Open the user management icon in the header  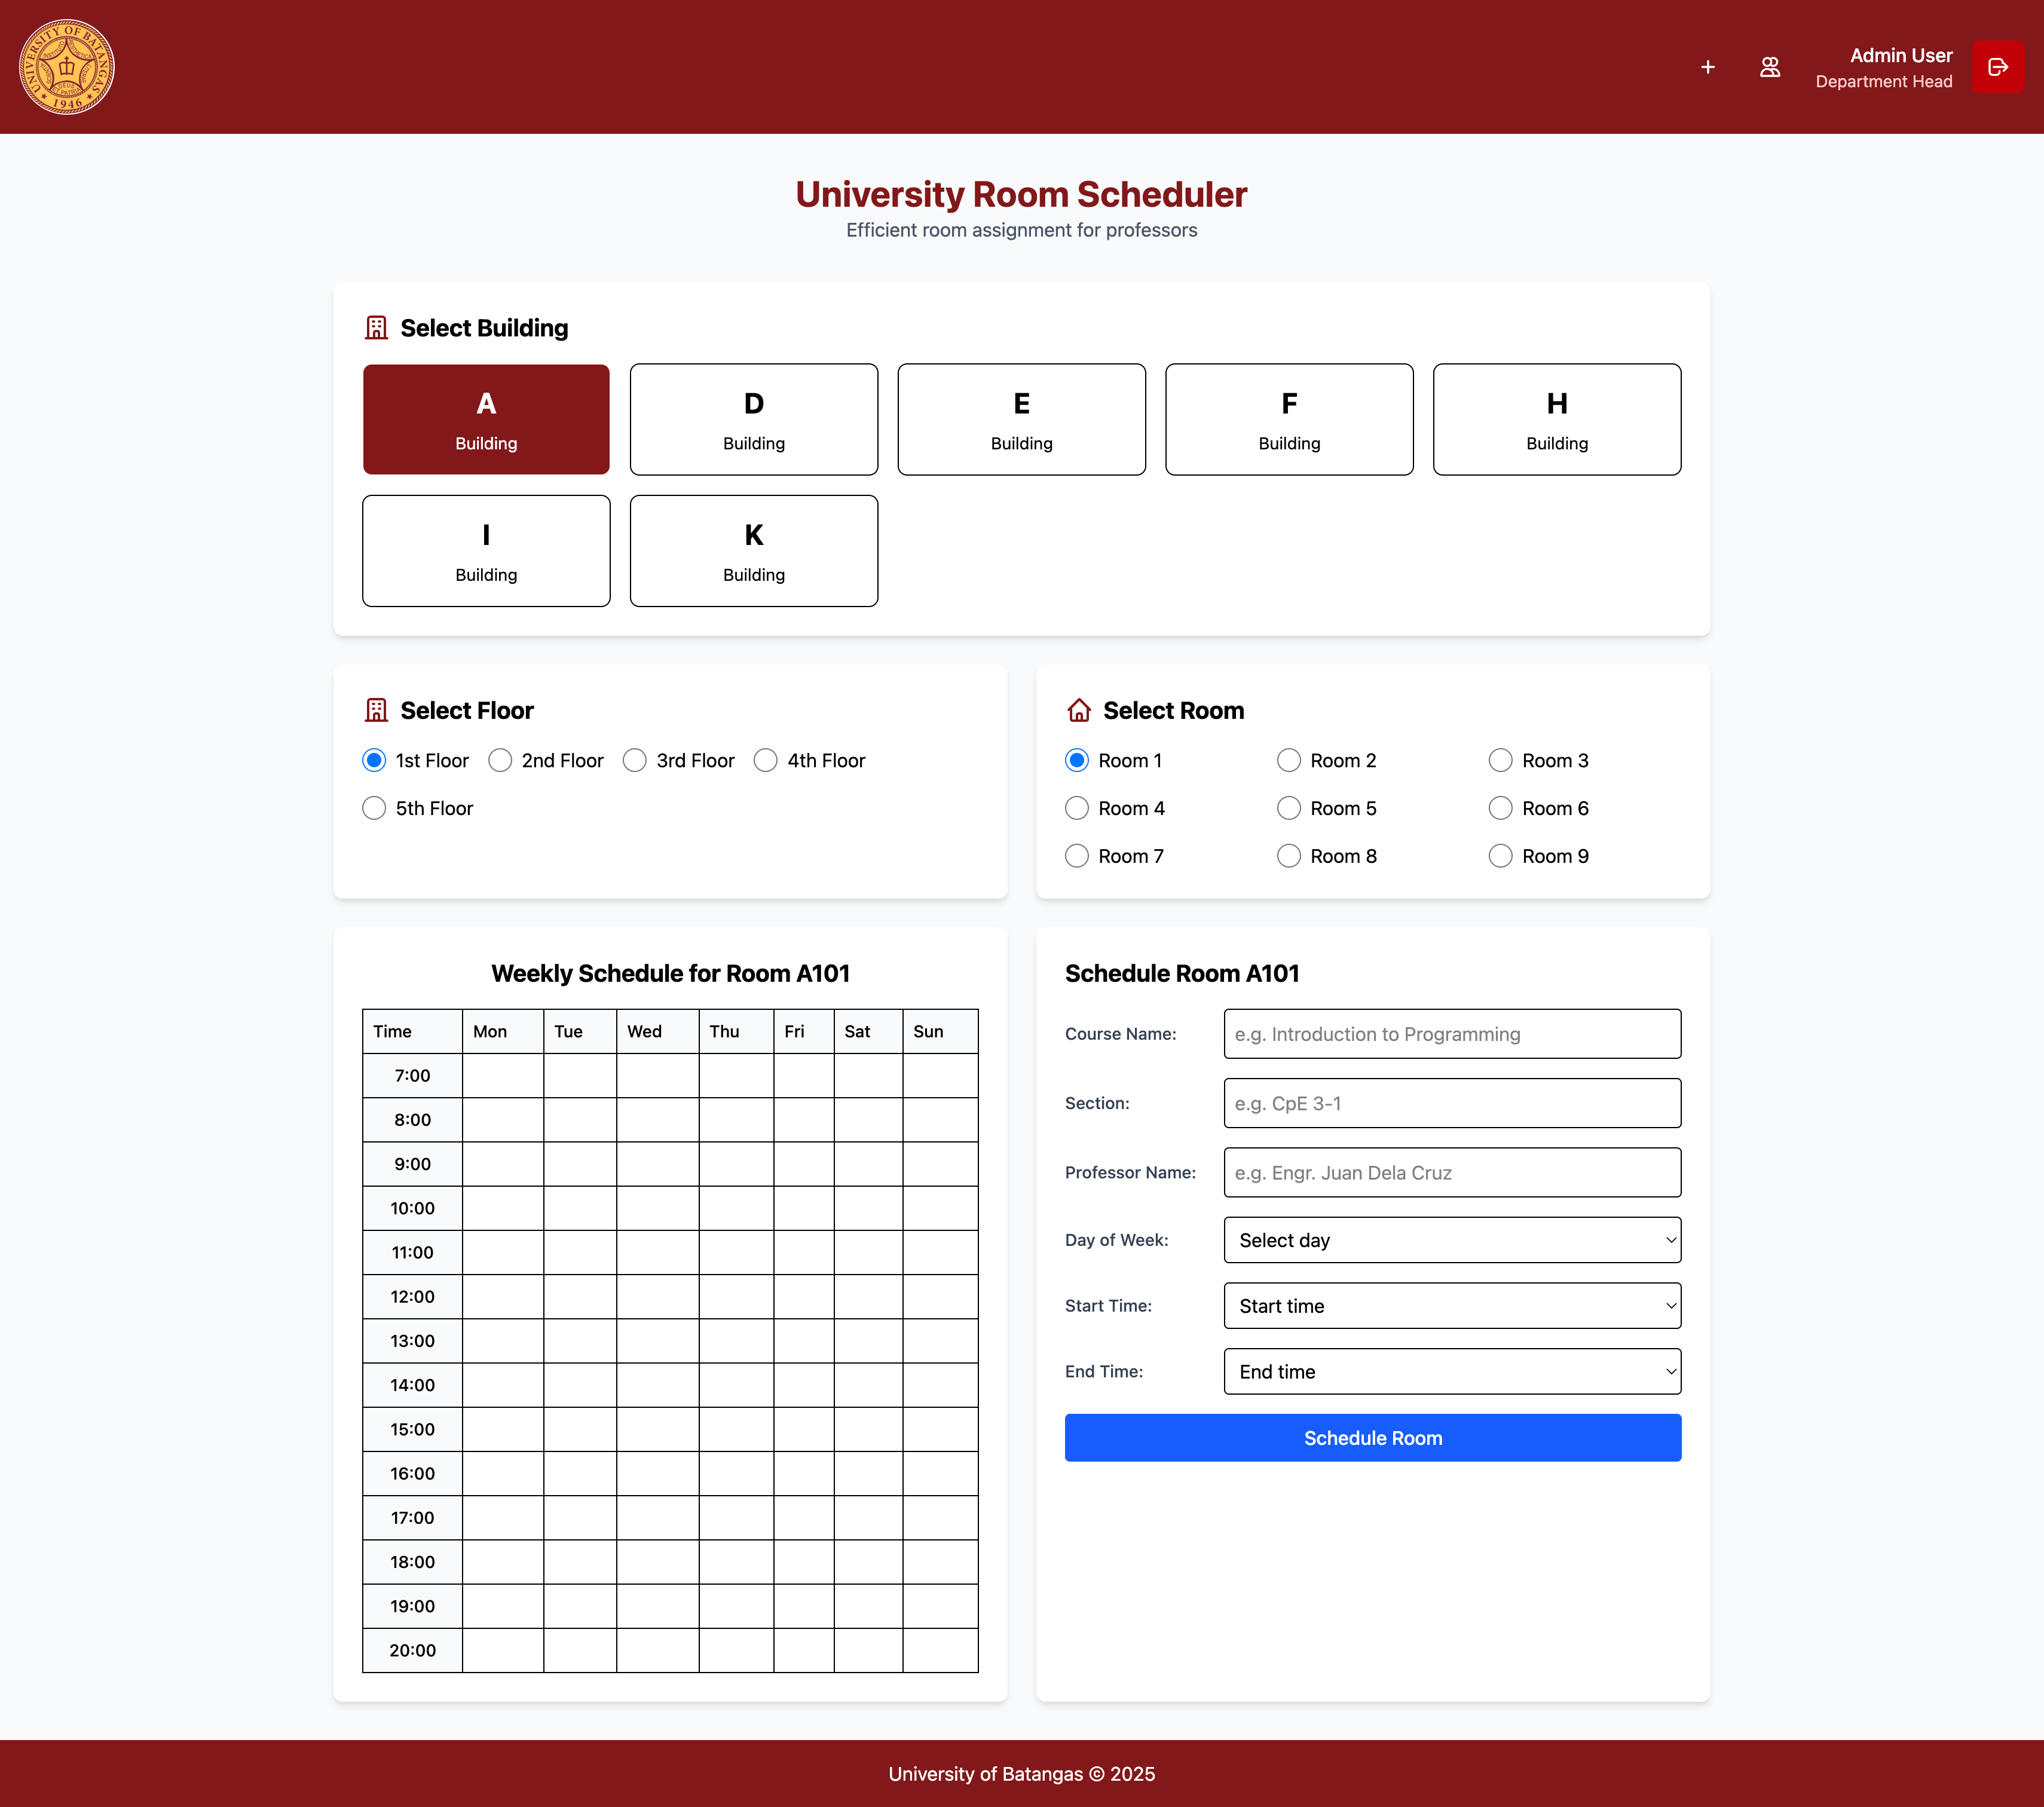[x=1770, y=67]
